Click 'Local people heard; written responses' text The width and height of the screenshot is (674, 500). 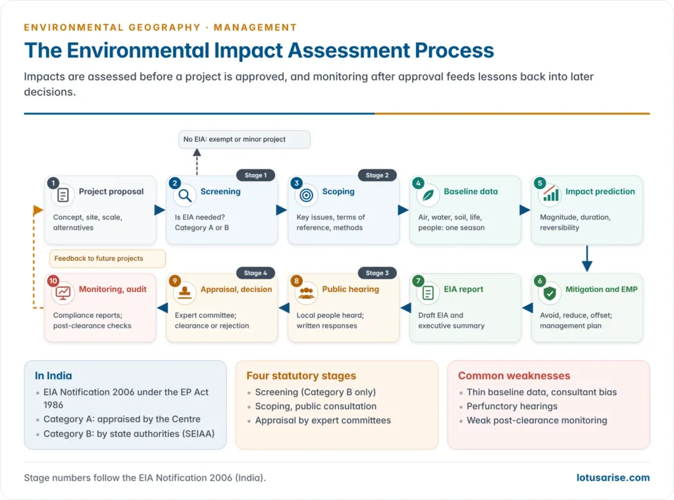(330, 321)
